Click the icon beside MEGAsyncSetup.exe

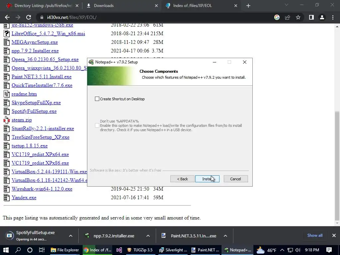pos(7,42)
